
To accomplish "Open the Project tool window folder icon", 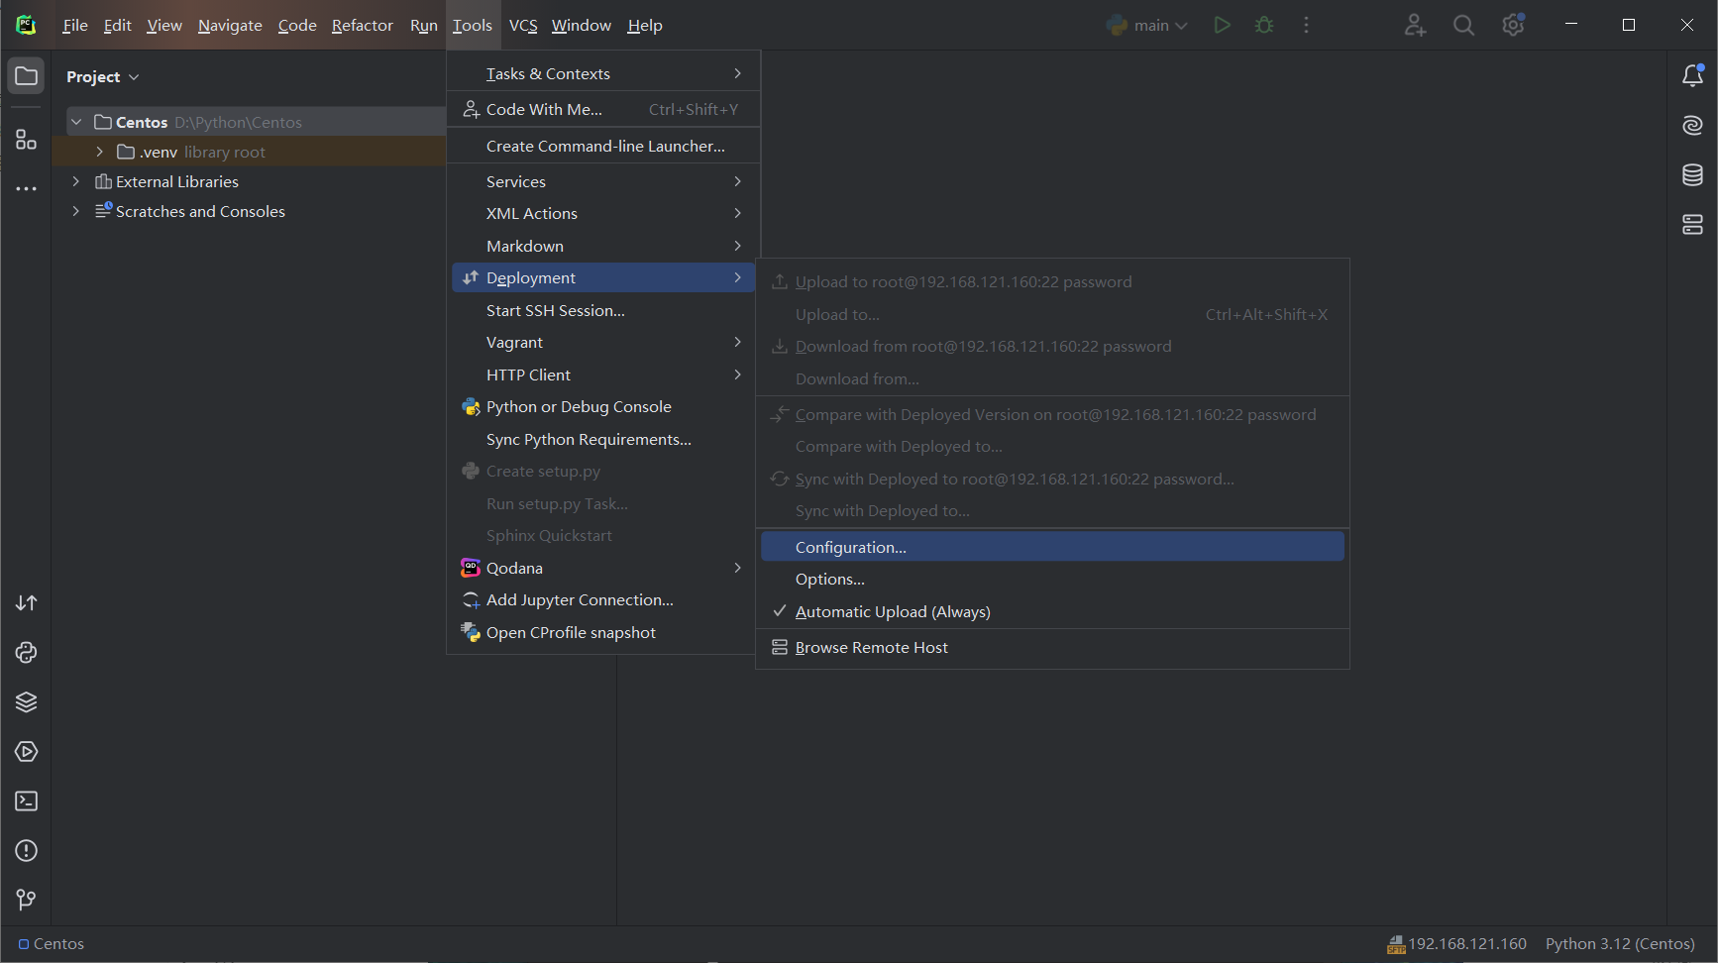I will point(26,76).
